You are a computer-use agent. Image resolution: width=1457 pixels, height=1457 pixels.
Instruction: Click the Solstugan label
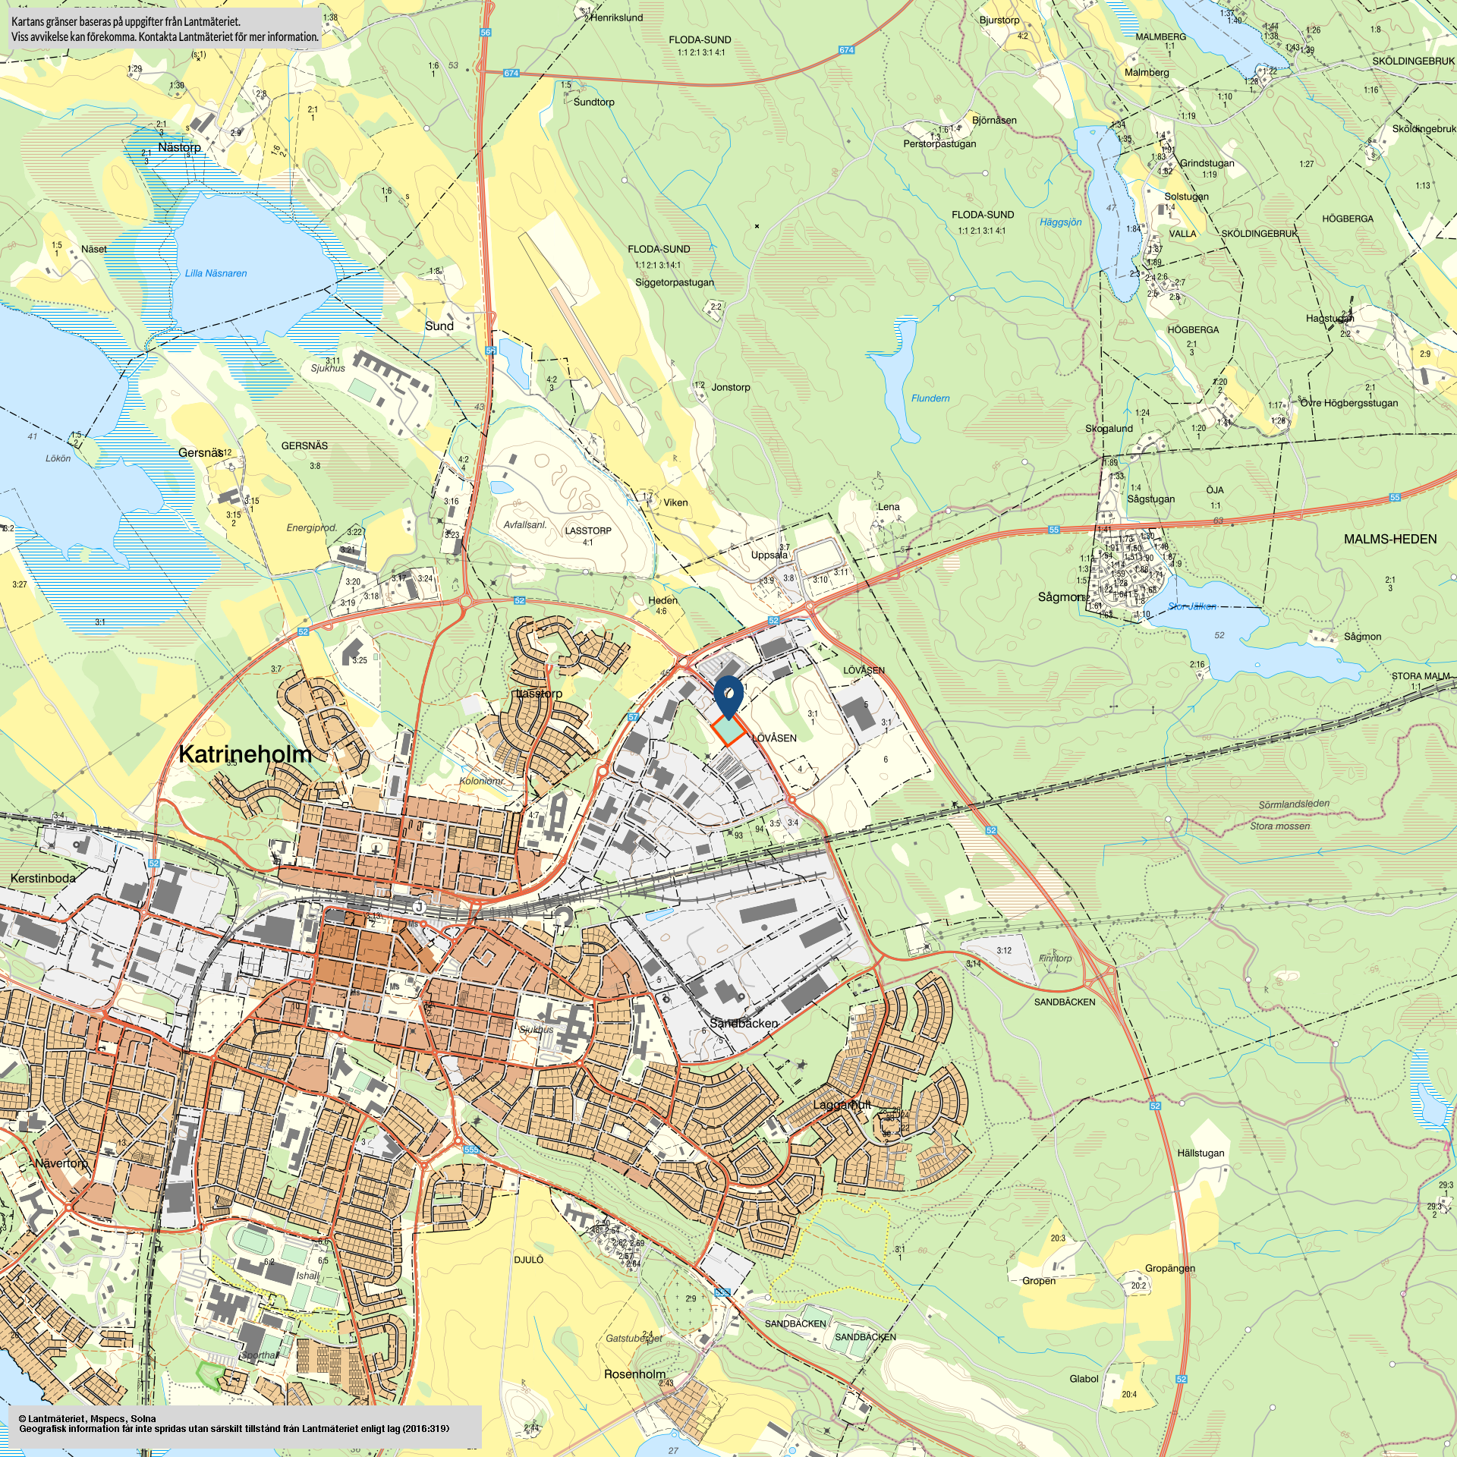pyautogui.click(x=1187, y=197)
